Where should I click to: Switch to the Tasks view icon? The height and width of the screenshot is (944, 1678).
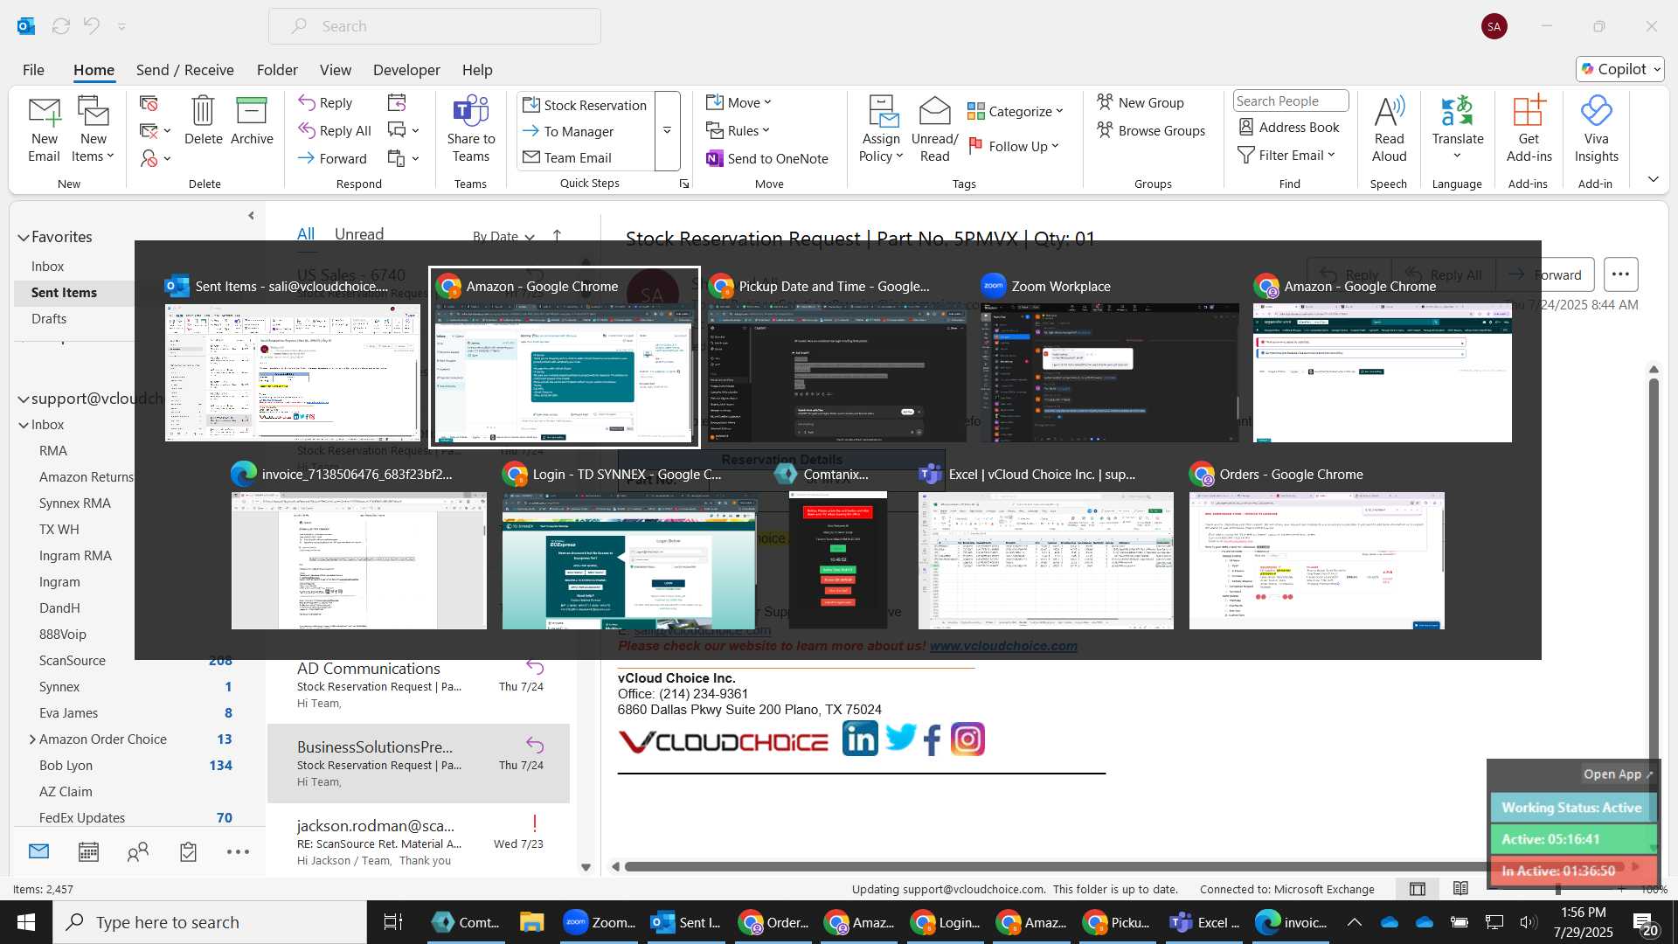pyautogui.click(x=188, y=851)
